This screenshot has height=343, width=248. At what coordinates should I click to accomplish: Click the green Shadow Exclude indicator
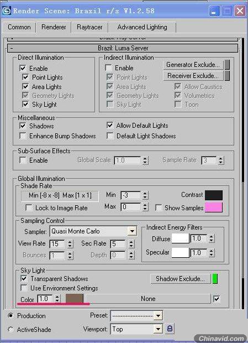(215, 279)
